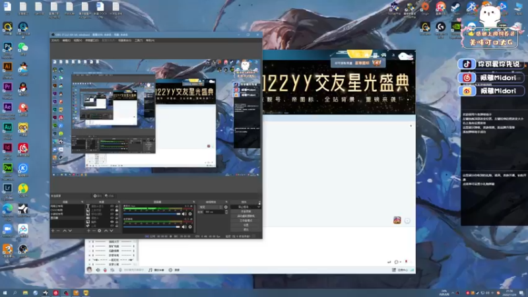528x297 pixels.
Task: Open File Explorer from the taskbar
Action: coord(25,293)
